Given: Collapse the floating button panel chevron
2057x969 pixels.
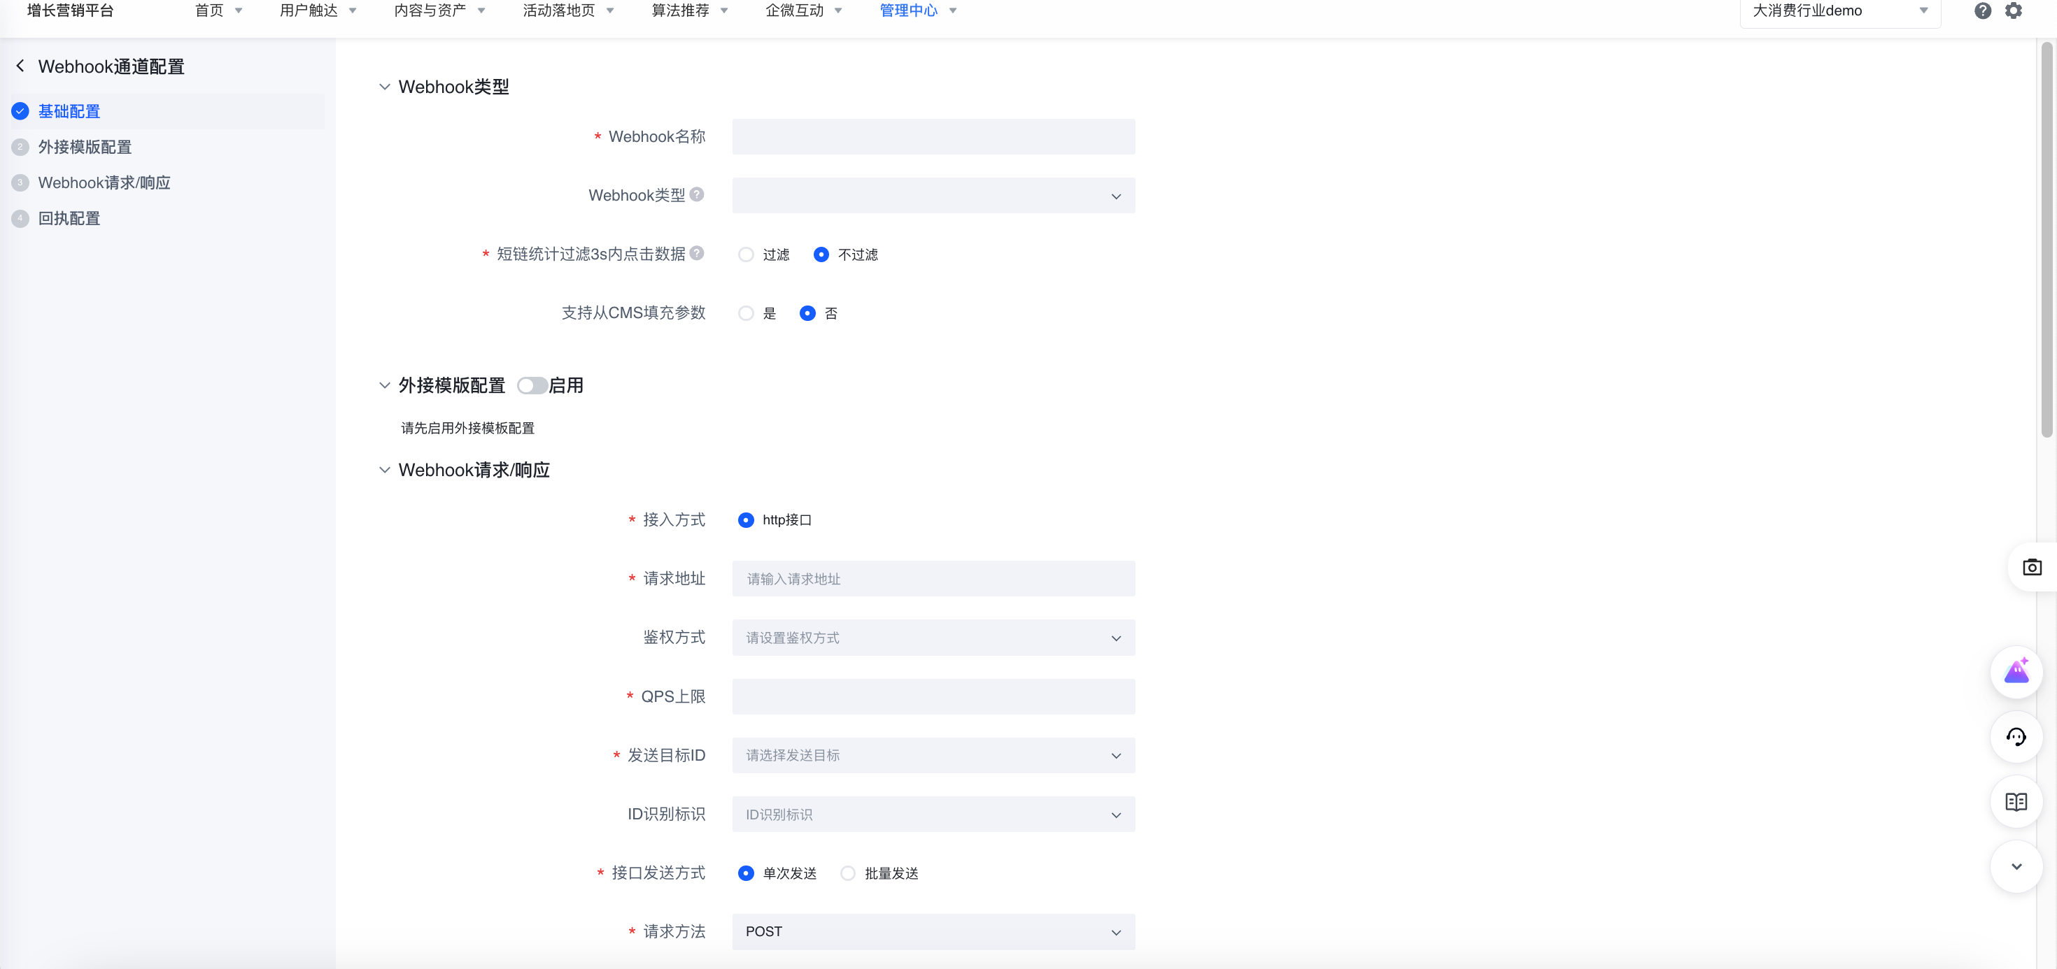Looking at the screenshot, I should pos(2016,866).
